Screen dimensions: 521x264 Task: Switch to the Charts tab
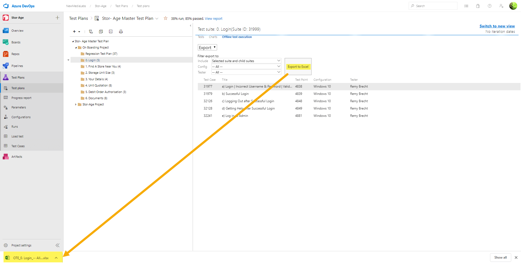tap(213, 37)
